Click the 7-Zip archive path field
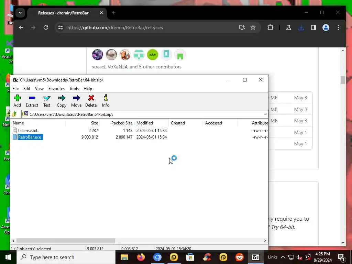Image resolution: width=352 pixels, height=264 pixels. (145, 114)
